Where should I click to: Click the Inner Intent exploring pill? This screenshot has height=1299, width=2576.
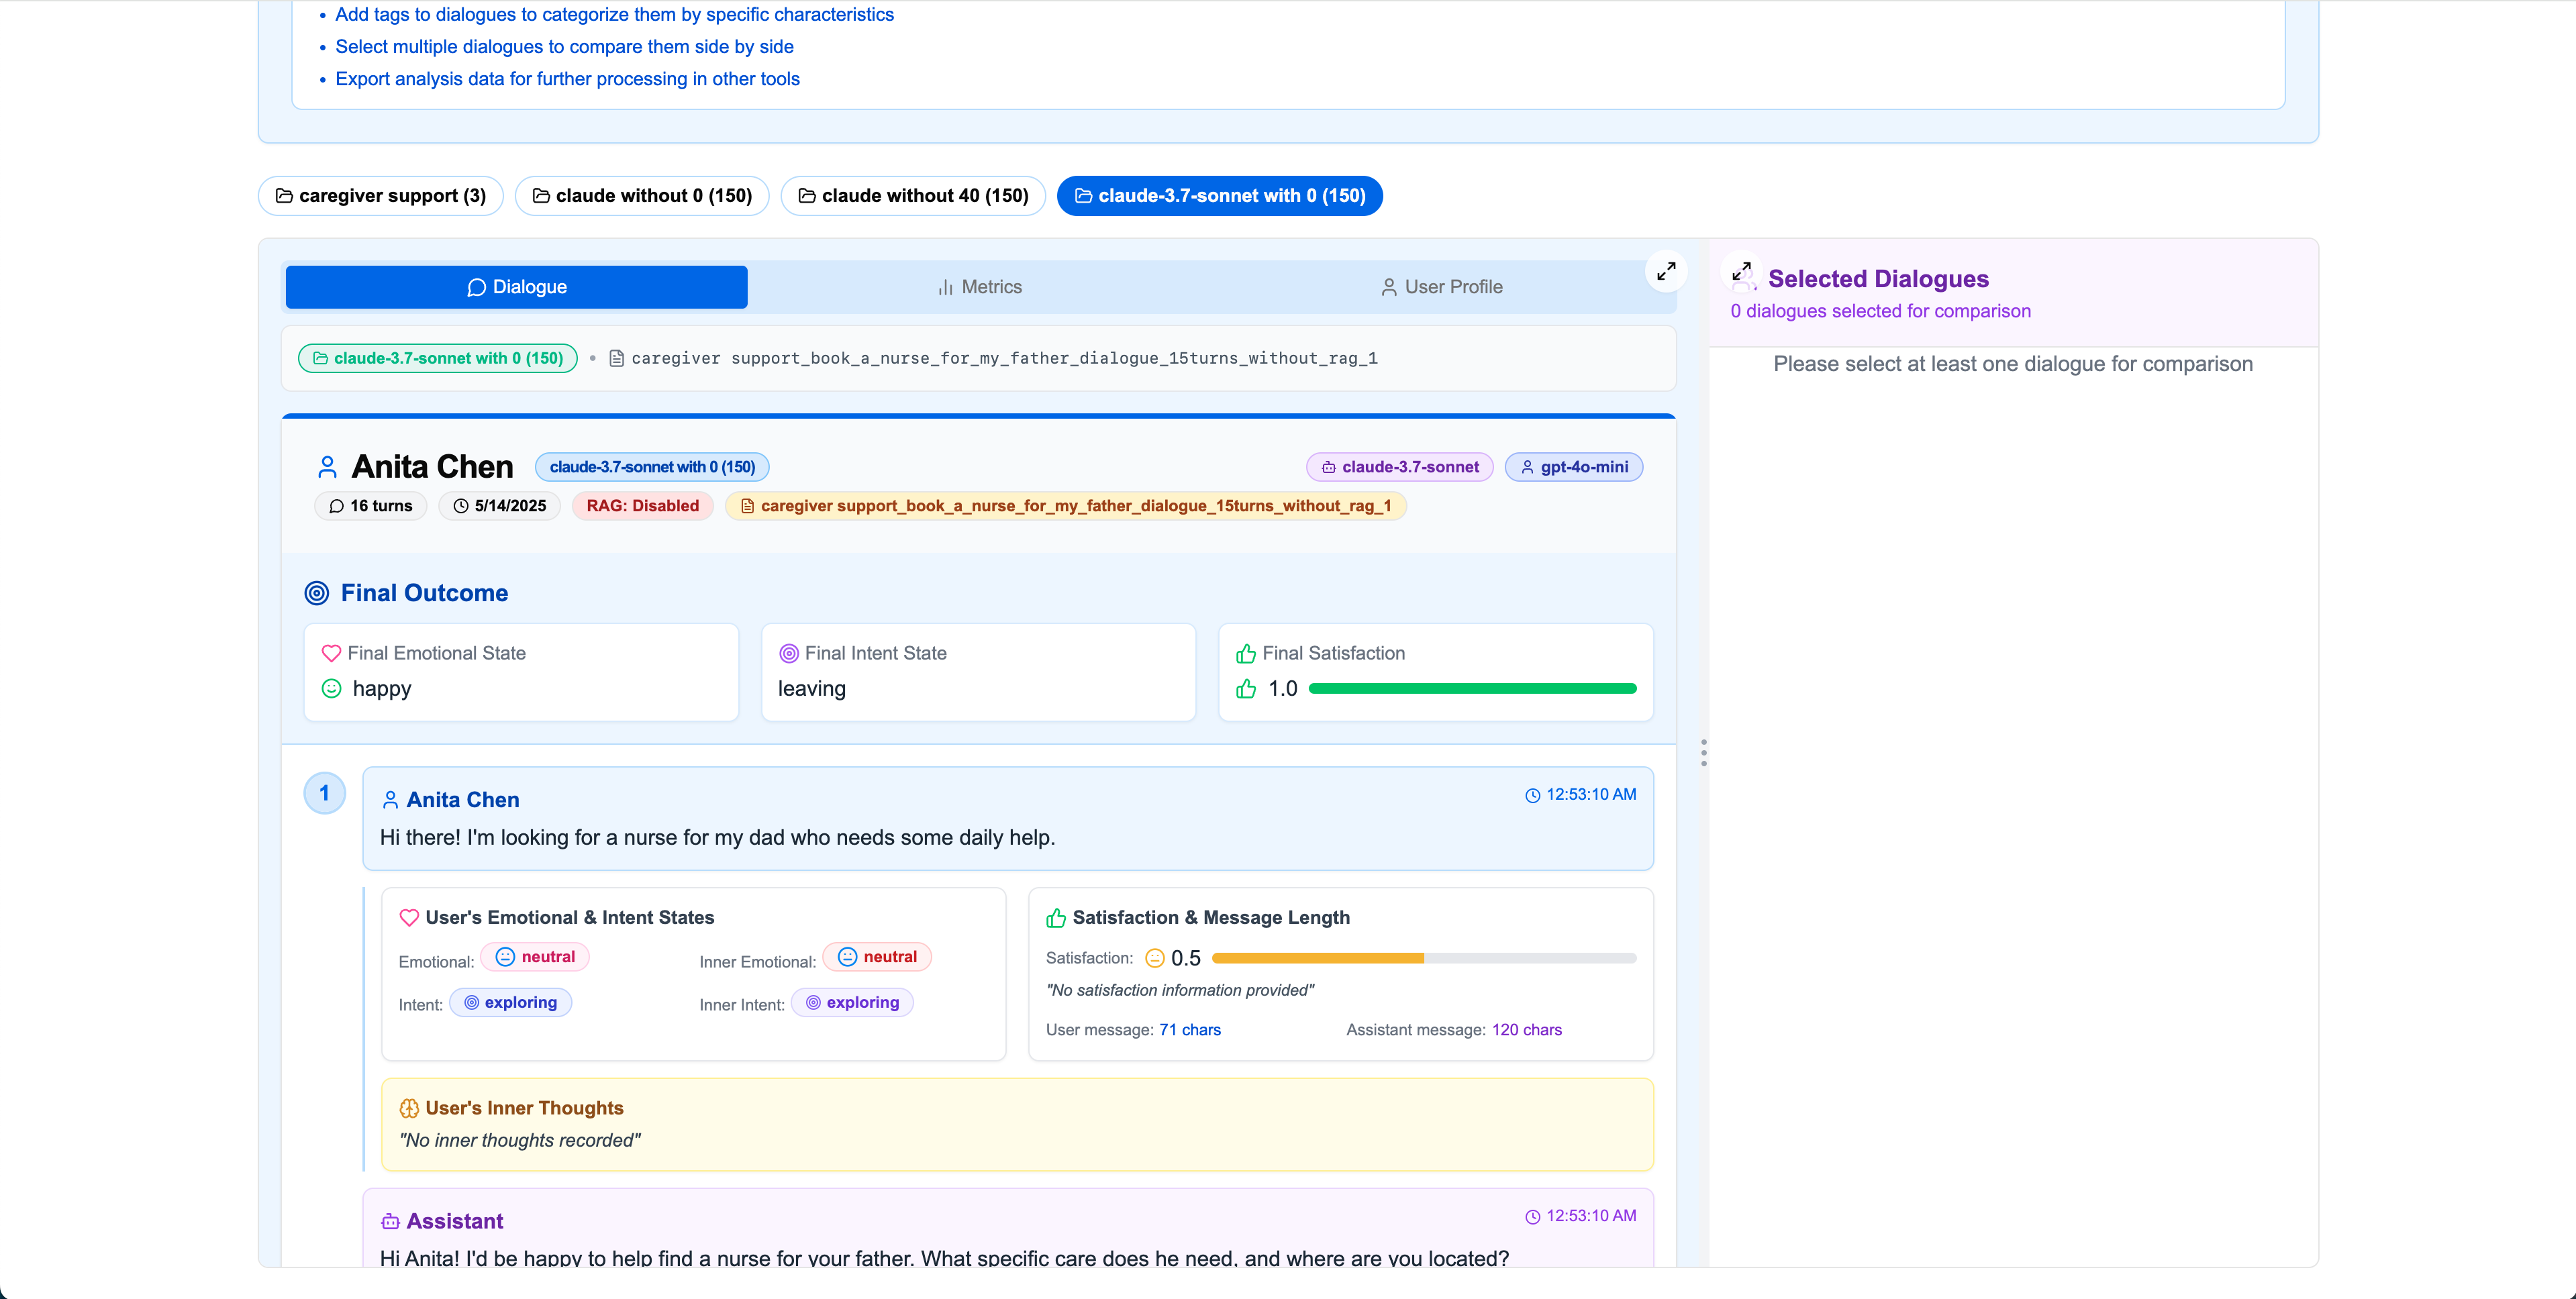[852, 1003]
